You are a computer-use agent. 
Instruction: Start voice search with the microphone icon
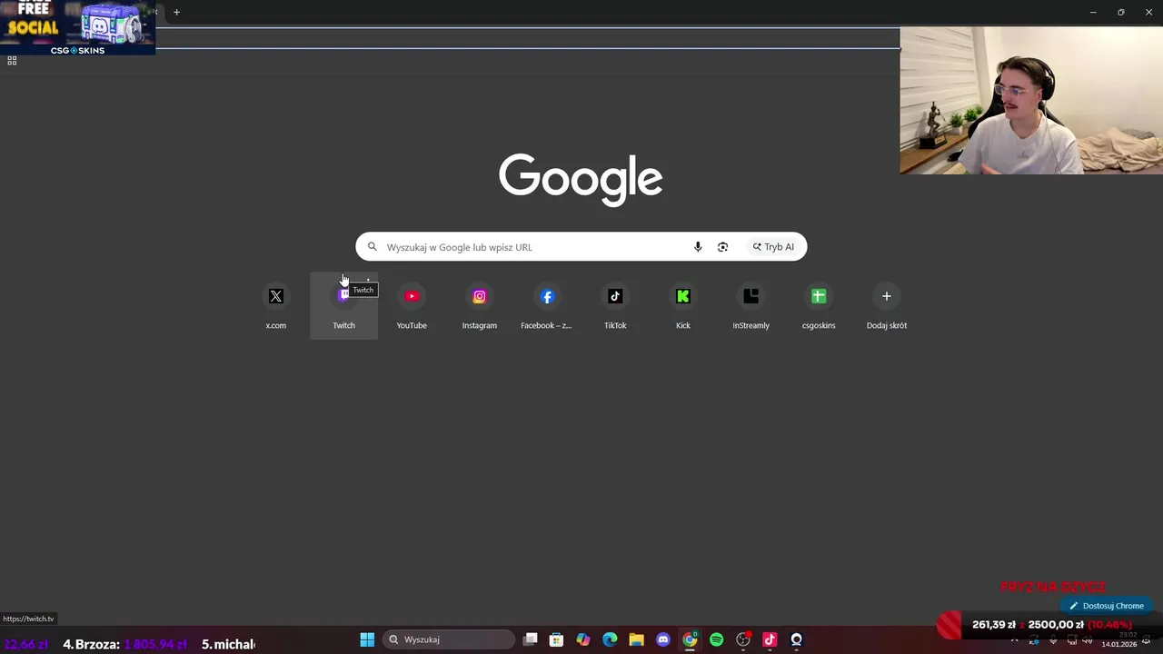[698, 247]
